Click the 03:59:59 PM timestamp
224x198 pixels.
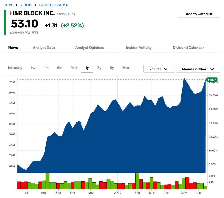[20, 33]
